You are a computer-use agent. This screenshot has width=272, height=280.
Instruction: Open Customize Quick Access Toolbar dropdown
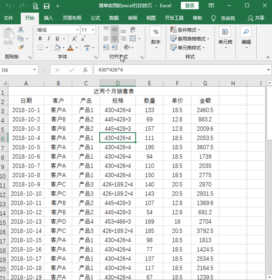click(x=58, y=6)
